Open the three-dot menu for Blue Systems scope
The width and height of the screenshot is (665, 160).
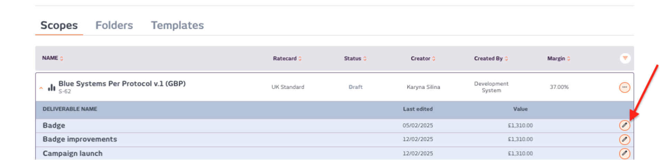(624, 87)
